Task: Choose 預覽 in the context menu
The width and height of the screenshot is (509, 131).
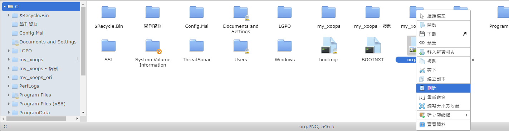Action: click(443, 43)
